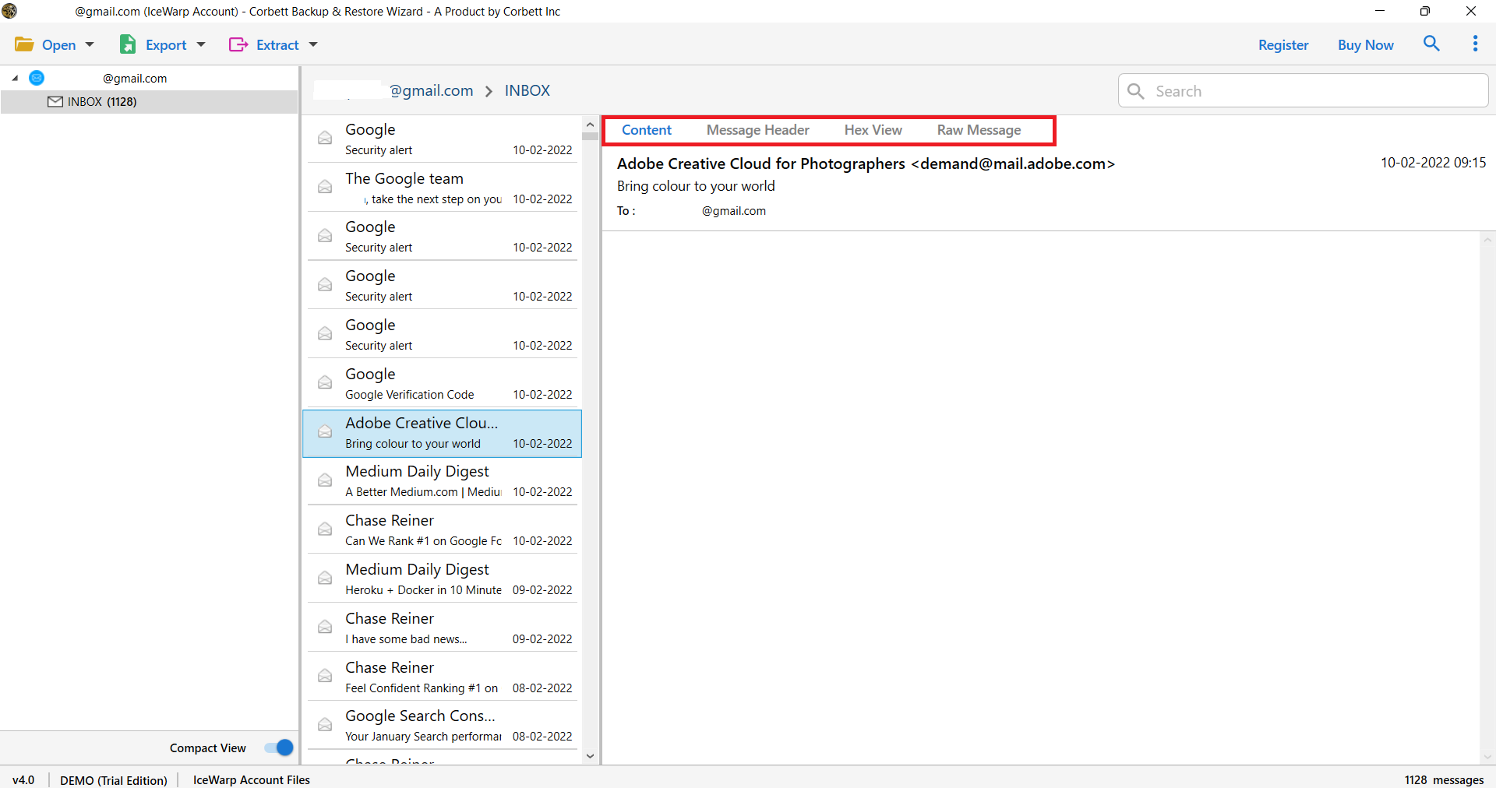1496x788 pixels.
Task: Open Your January Search performance email
Action: pos(442,726)
